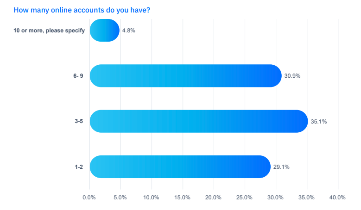Click the 20.0% axis tick label

(214, 198)
